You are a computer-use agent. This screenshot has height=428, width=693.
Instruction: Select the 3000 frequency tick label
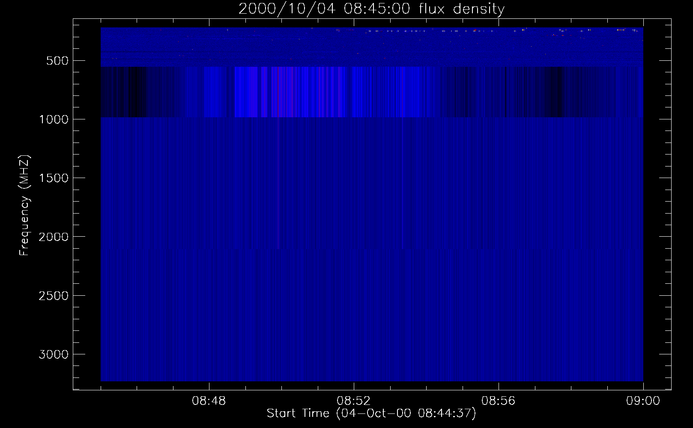[x=54, y=354]
